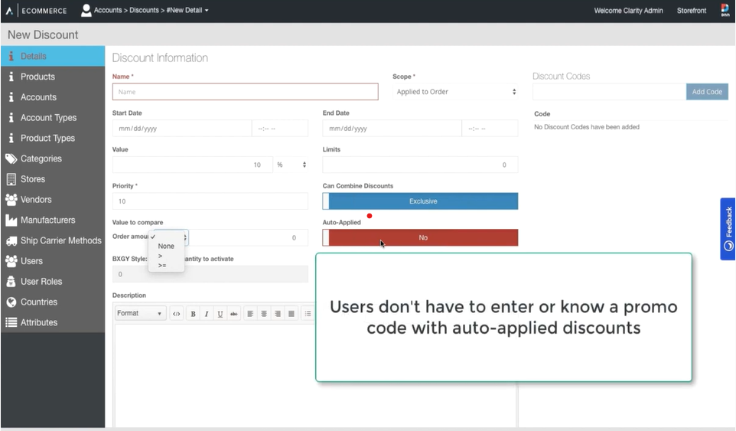Click the Start Date field
The height and width of the screenshot is (431, 736).
(182, 128)
